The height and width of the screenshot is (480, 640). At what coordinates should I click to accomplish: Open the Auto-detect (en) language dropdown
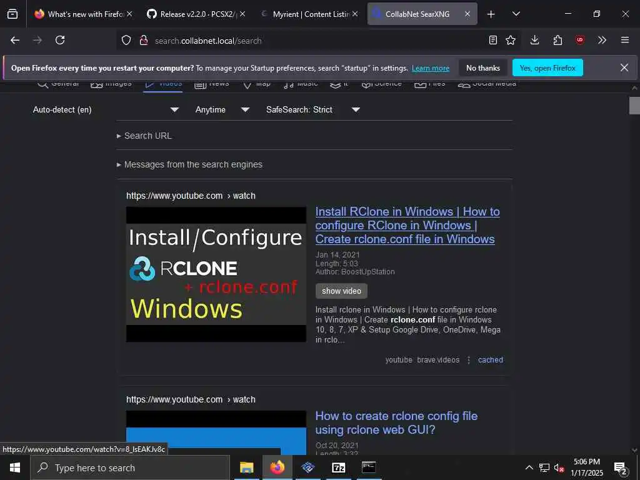[106, 110]
